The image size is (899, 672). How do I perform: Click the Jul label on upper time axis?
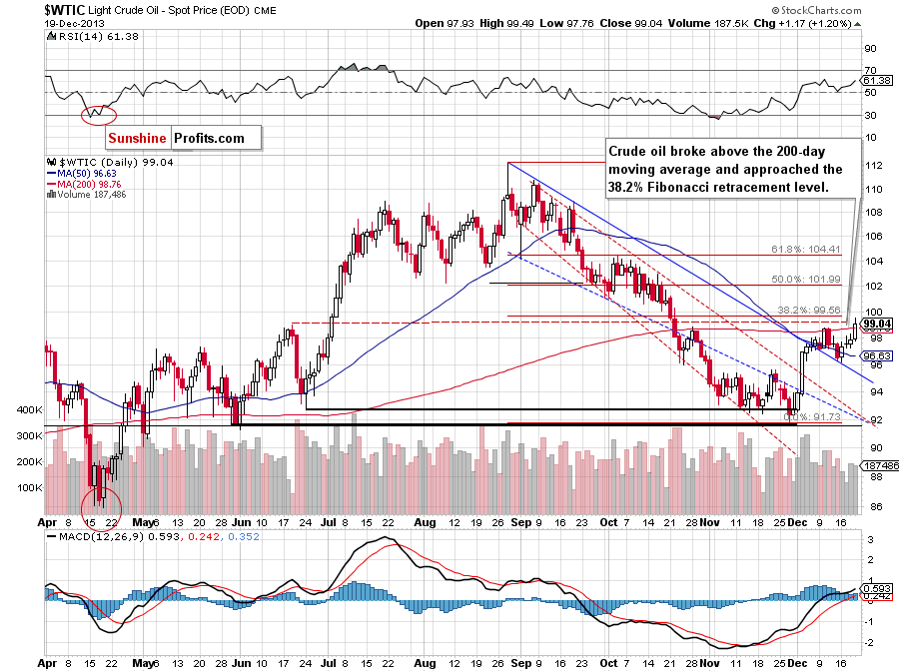(x=329, y=522)
